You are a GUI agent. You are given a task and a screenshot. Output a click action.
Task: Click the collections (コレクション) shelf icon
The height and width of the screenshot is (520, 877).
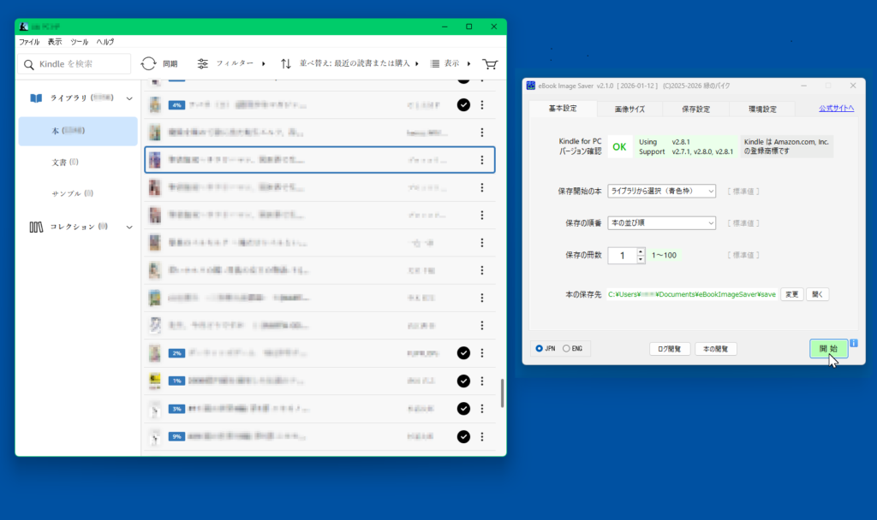pyautogui.click(x=36, y=227)
